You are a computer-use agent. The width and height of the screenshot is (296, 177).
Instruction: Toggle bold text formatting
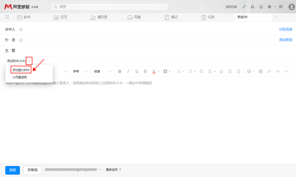tap(120, 71)
